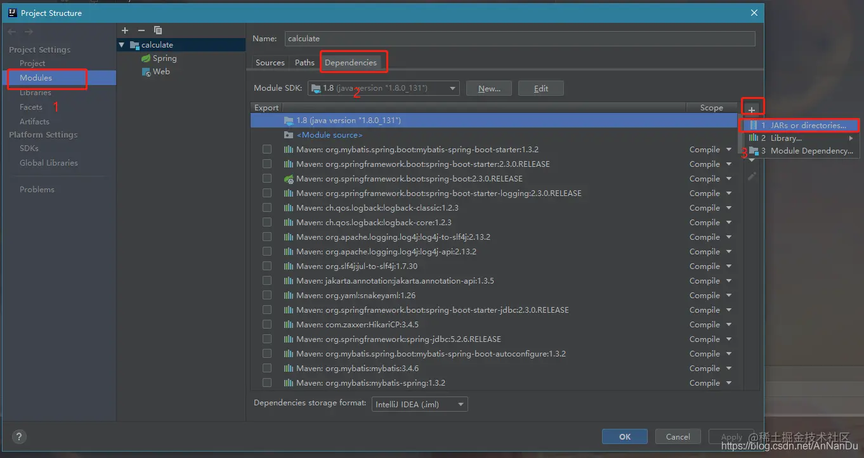Toggle export checkbox for spring-boot:2.3.0.RELEASE

coord(267,179)
